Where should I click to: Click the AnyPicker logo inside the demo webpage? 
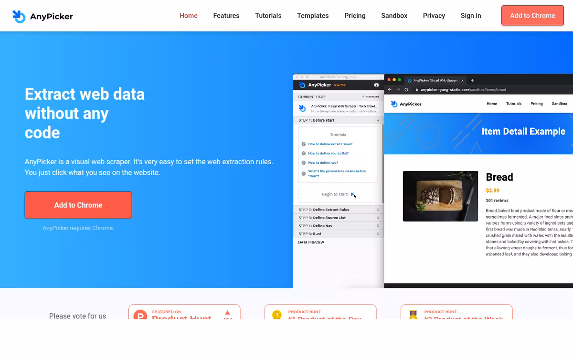[x=406, y=104]
